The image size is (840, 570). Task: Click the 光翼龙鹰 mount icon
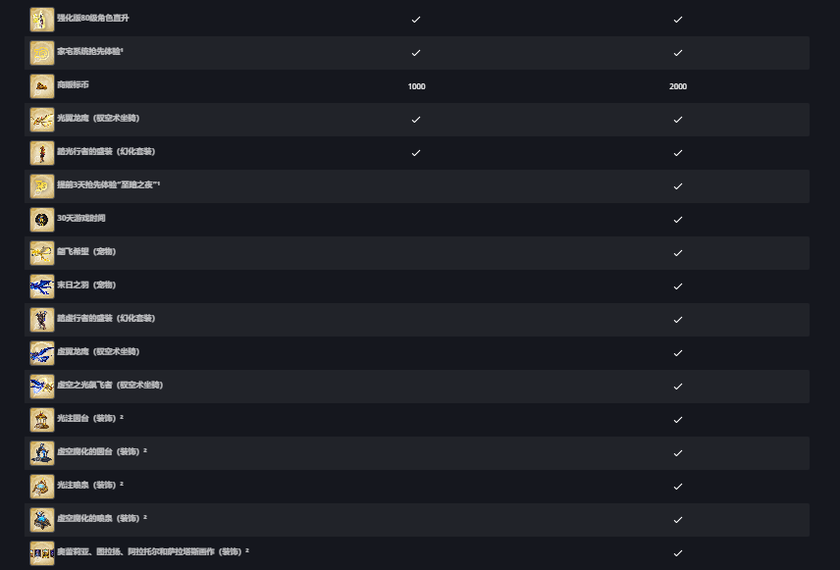pyautogui.click(x=42, y=120)
